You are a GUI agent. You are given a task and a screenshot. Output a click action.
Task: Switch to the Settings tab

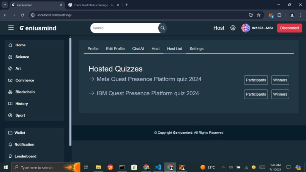(x=197, y=49)
